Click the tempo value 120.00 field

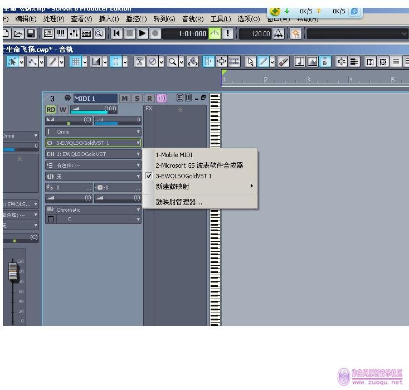[255, 34]
